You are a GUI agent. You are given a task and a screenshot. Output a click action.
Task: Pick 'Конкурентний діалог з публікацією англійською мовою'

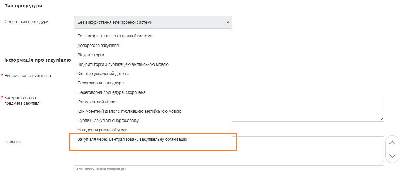129,111
